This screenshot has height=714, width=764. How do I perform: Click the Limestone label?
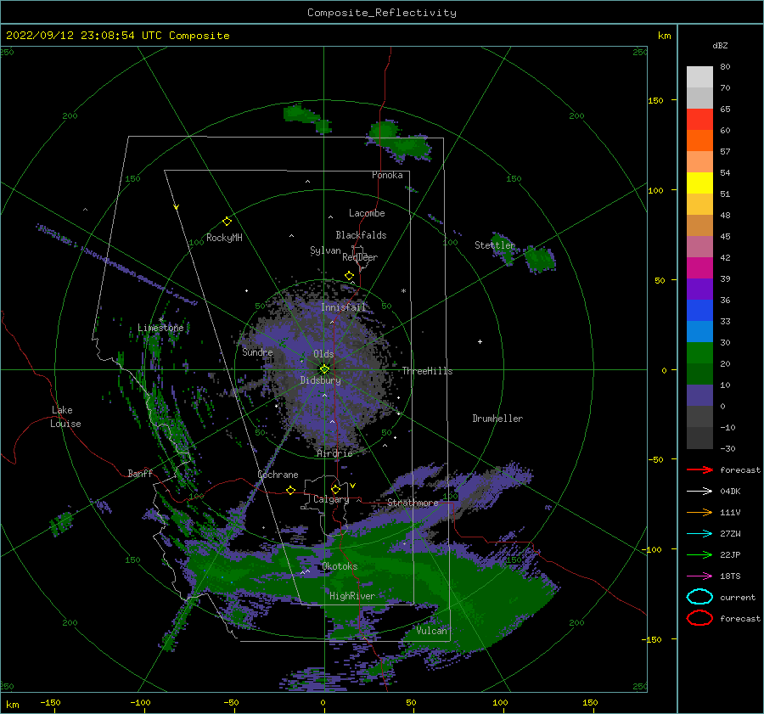160,328
